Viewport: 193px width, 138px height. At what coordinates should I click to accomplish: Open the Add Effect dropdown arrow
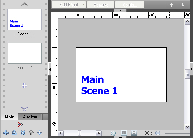(x=84, y=5)
